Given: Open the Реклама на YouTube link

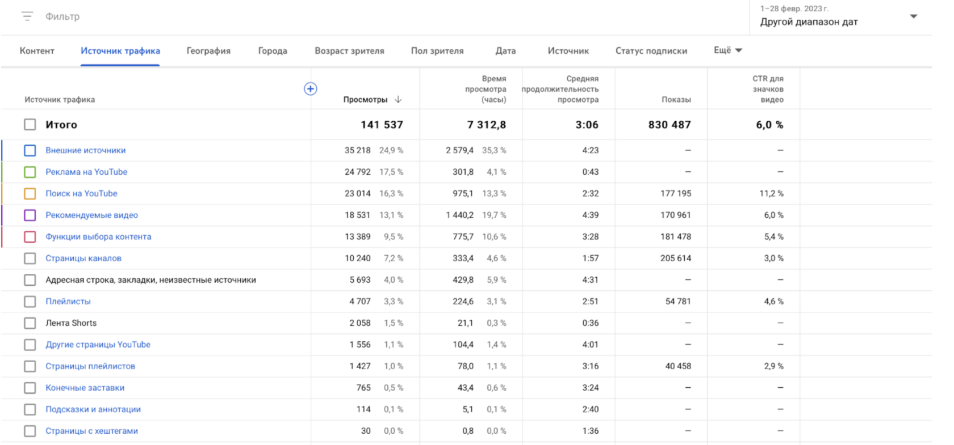Looking at the screenshot, I should coord(86,172).
